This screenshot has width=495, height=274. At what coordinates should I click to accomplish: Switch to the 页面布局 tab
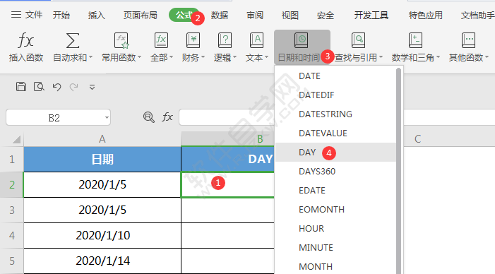[x=140, y=15]
